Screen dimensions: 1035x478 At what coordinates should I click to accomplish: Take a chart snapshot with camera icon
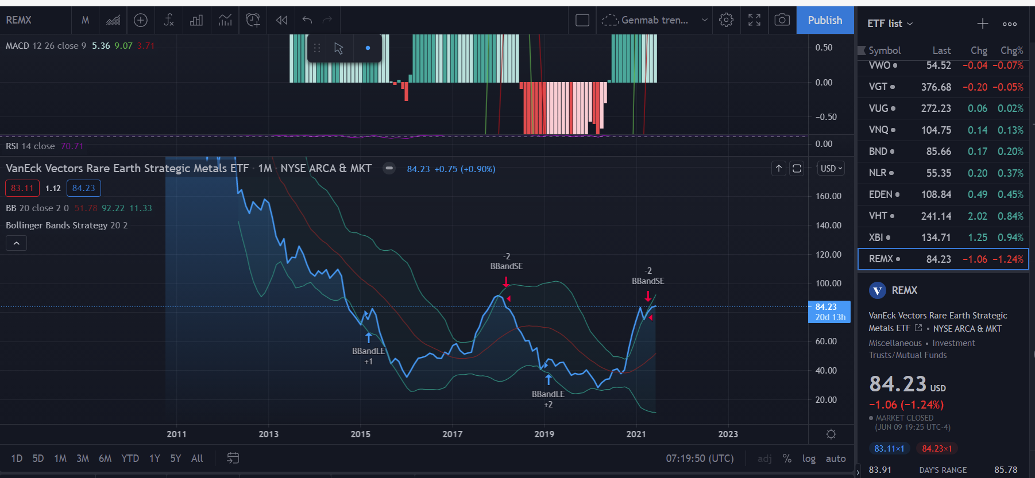pos(782,21)
